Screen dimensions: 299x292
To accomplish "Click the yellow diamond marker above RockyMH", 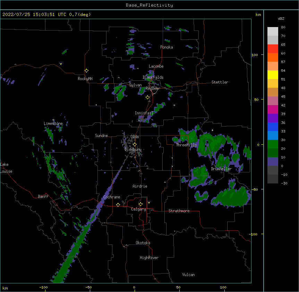I will click(86, 71).
